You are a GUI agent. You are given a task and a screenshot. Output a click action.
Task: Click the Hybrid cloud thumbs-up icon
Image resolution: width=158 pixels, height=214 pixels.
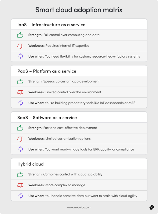coord(20,174)
